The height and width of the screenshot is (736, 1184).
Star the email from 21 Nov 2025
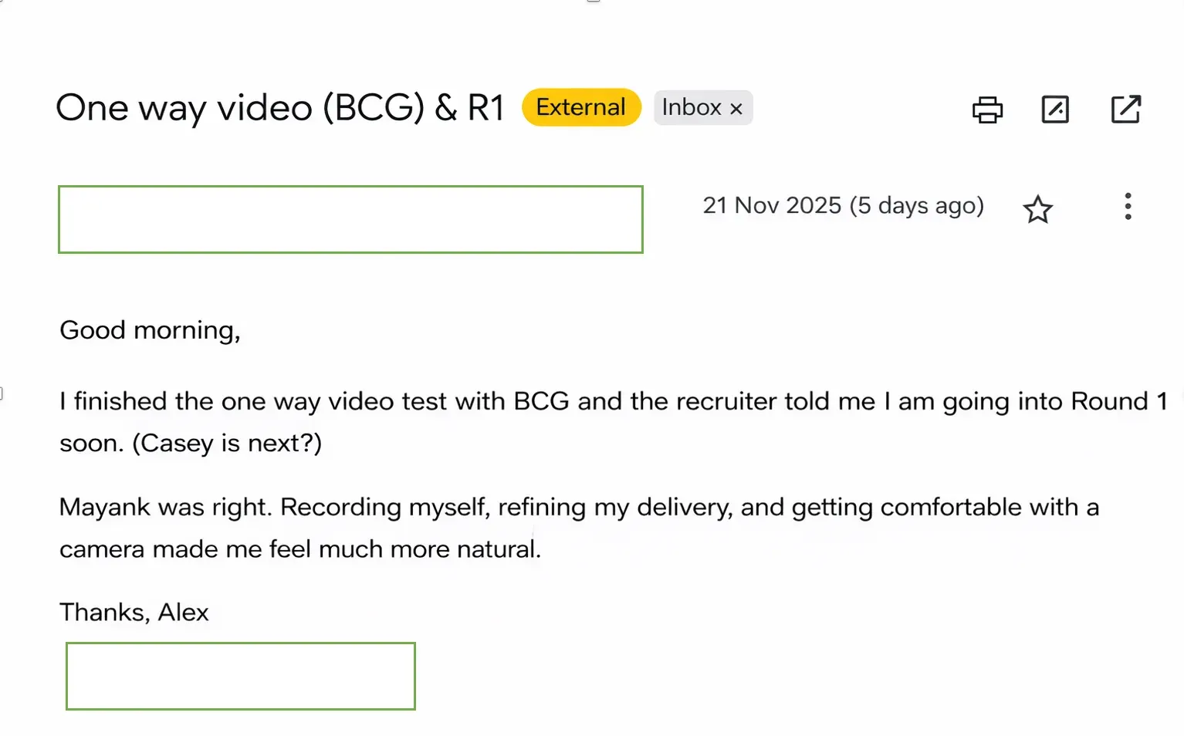click(1037, 209)
